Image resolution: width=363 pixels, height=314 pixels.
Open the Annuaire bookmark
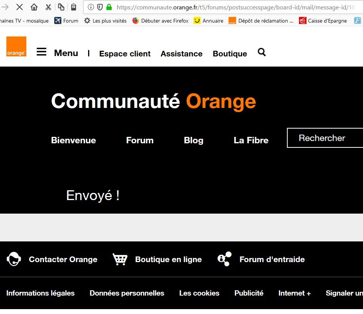point(209,21)
